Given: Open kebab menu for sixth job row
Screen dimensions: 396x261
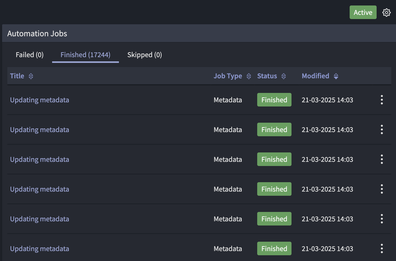Looking at the screenshot, I should click(x=382, y=248).
